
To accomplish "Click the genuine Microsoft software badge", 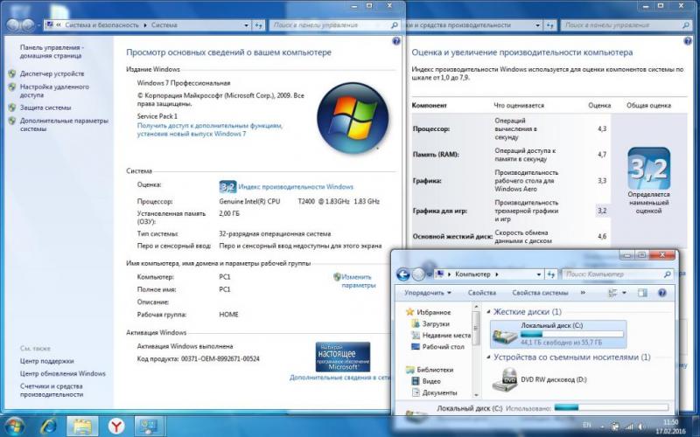I will click(343, 357).
